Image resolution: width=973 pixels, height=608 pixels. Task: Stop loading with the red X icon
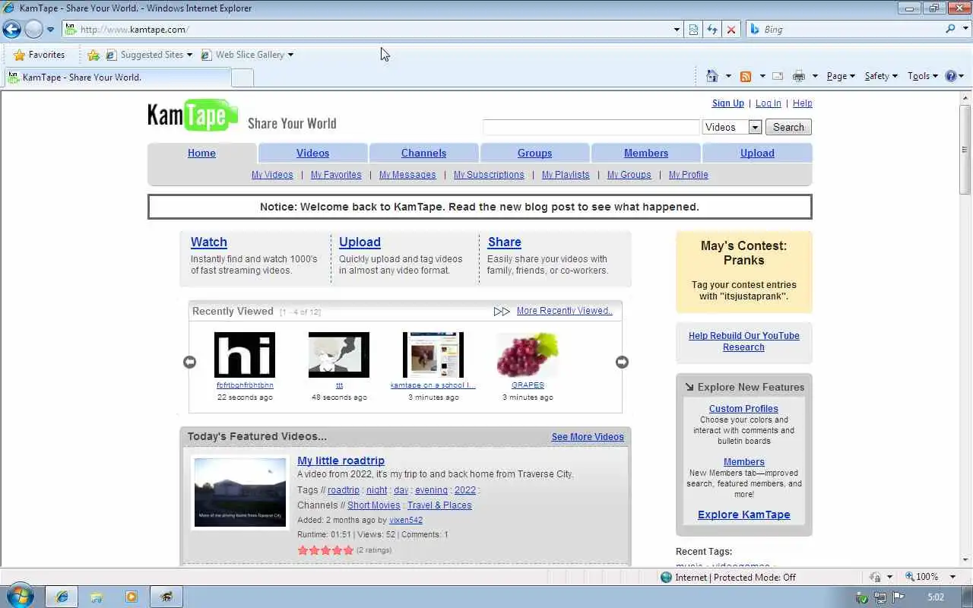pyautogui.click(x=731, y=30)
